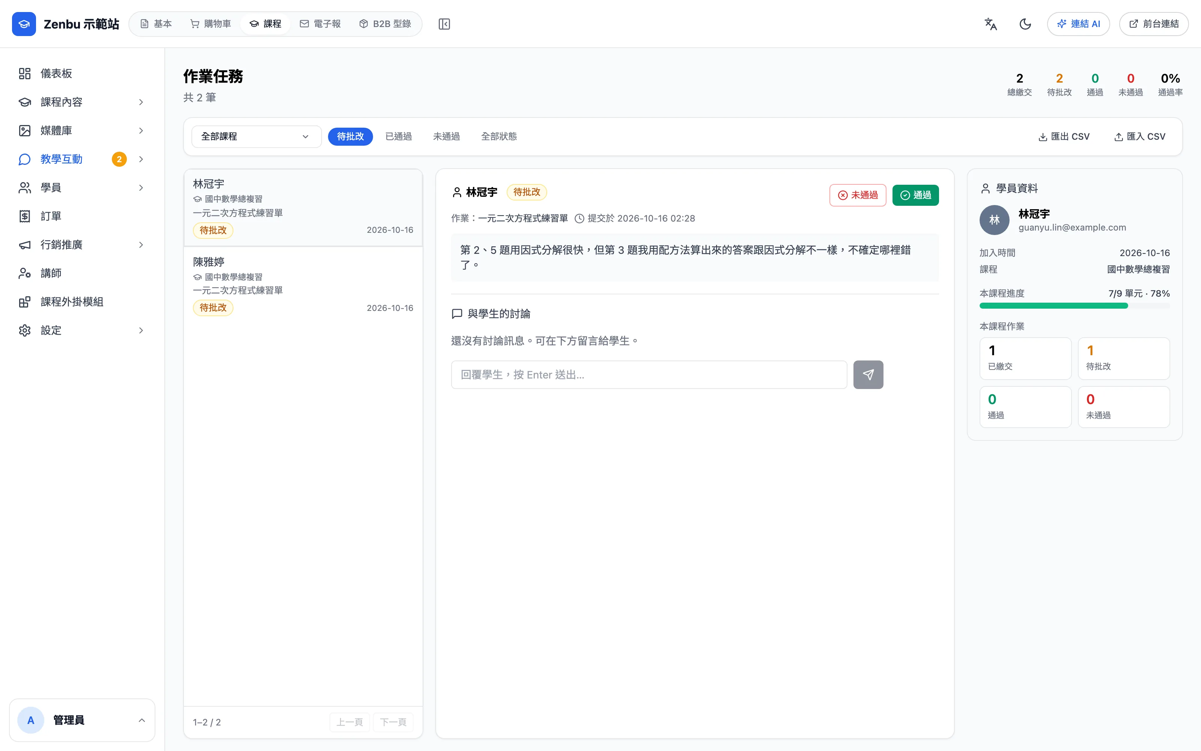
Task: Click the 連結 AI button
Action: point(1078,24)
